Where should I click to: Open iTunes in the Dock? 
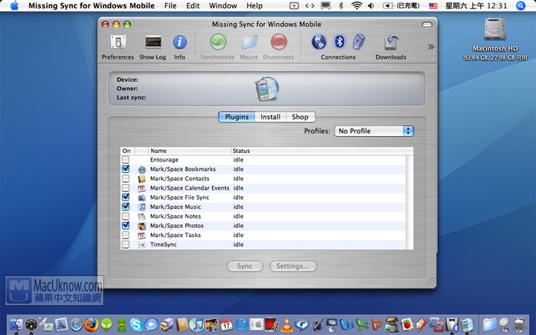click(x=196, y=324)
